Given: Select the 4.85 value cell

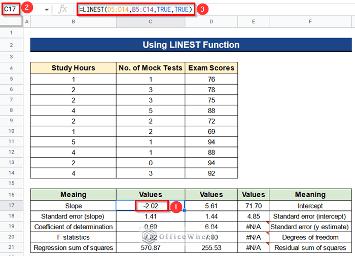Looking at the screenshot, I should coord(254,216).
